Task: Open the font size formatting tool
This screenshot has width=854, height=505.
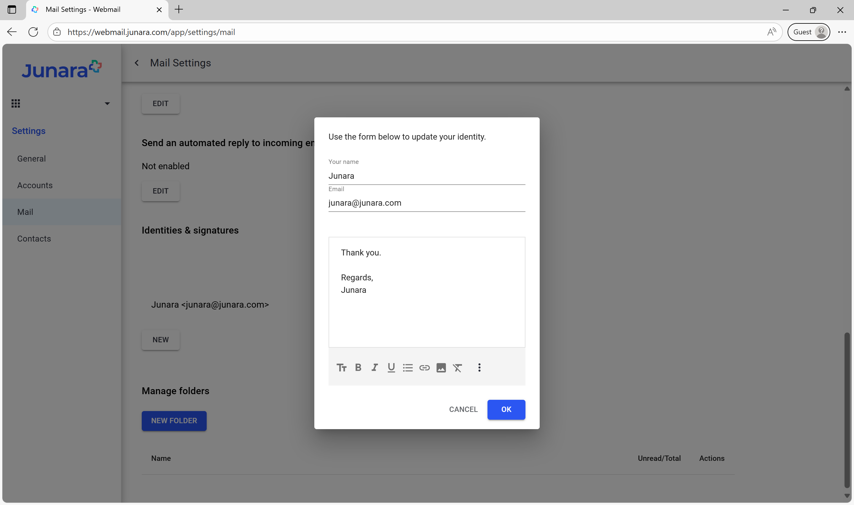Action: pos(341,367)
